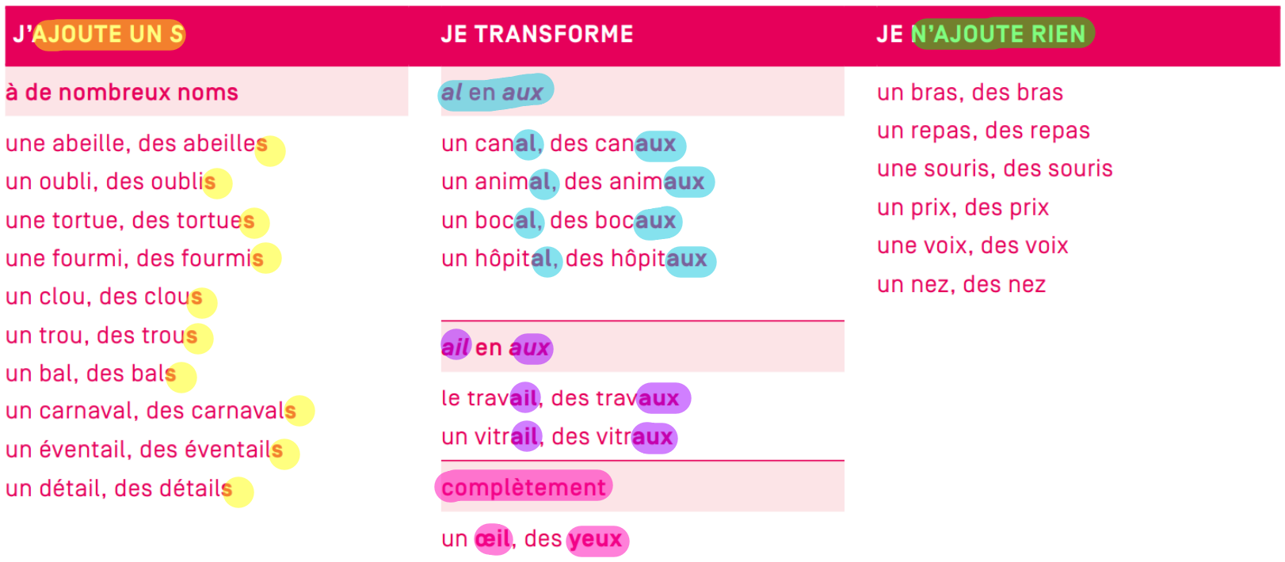Click the pink highlighted word "yeux"
This screenshot has height=562, width=1285.
596,540
